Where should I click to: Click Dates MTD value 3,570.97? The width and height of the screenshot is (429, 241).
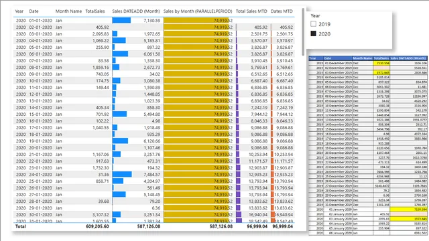(284, 41)
